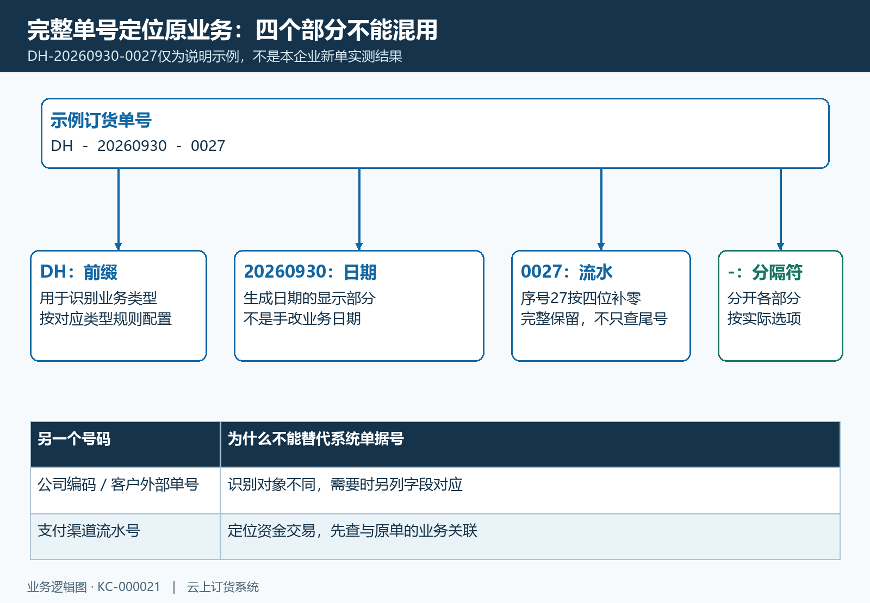Click the text '不是手改业务日期'
This screenshot has width=870, height=603.
coord(302,318)
